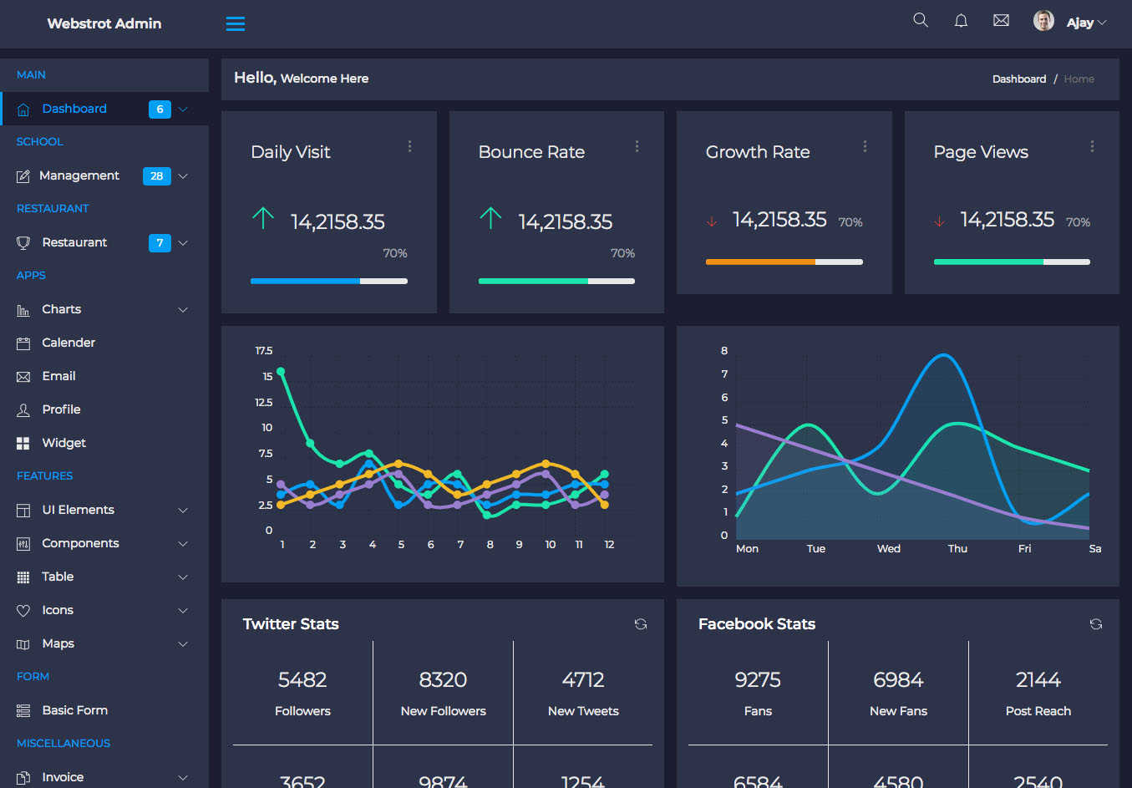Expand the Maps sidebar submenu
Image resolution: width=1132 pixels, height=788 pixels.
pyautogui.click(x=104, y=643)
